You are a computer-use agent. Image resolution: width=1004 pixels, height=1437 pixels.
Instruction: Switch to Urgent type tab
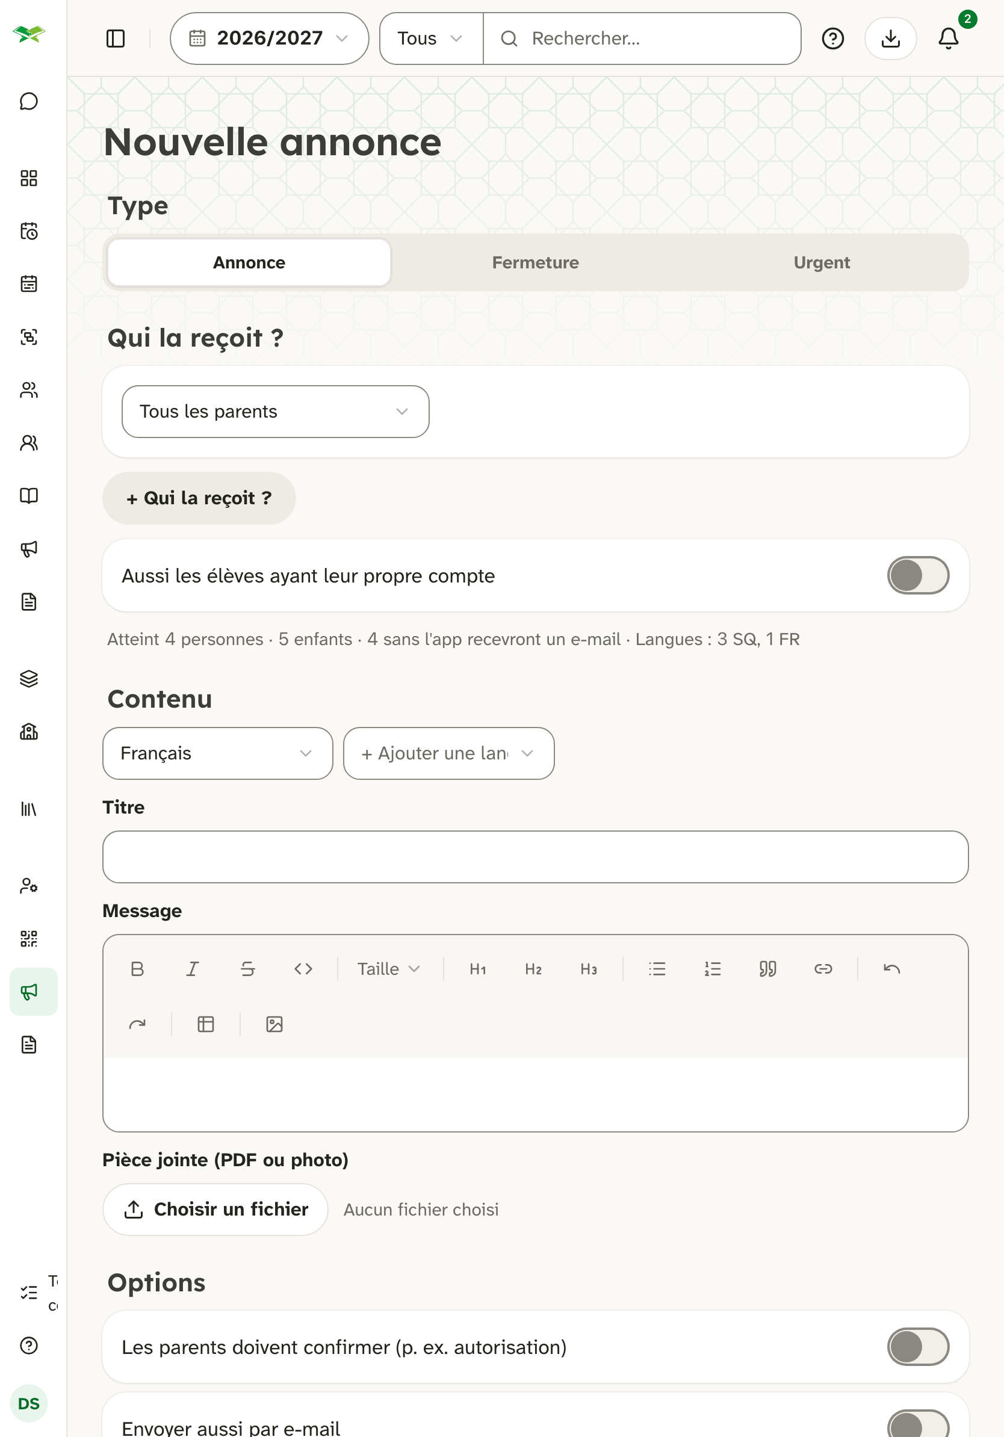821,262
